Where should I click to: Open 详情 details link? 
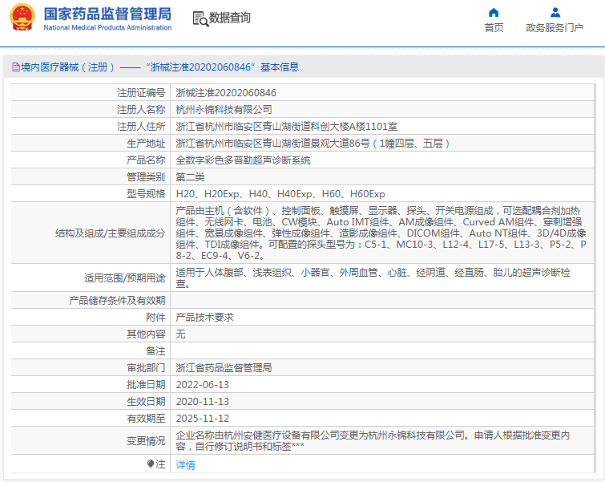click(x=185, y=465)
